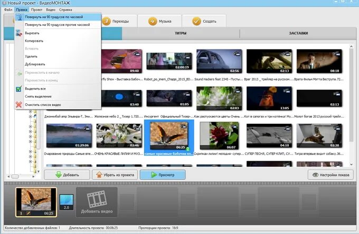Open the Справка menu
The width and height of the screenshot is (359, 234).
tap(65, 9)
